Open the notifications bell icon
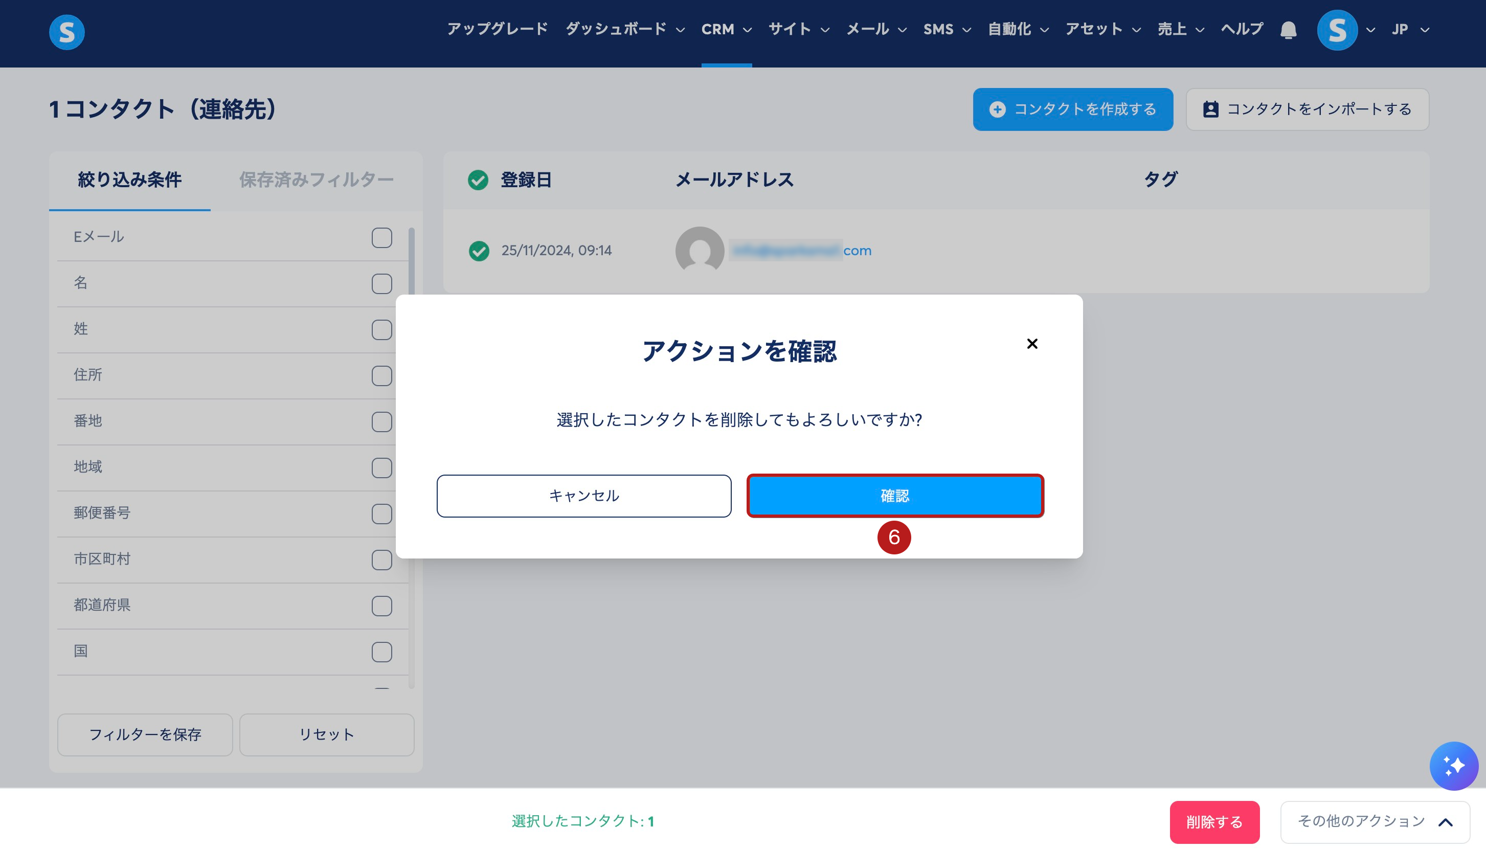Viewport: 1486px width, 849px height. tap(1288, 30)
